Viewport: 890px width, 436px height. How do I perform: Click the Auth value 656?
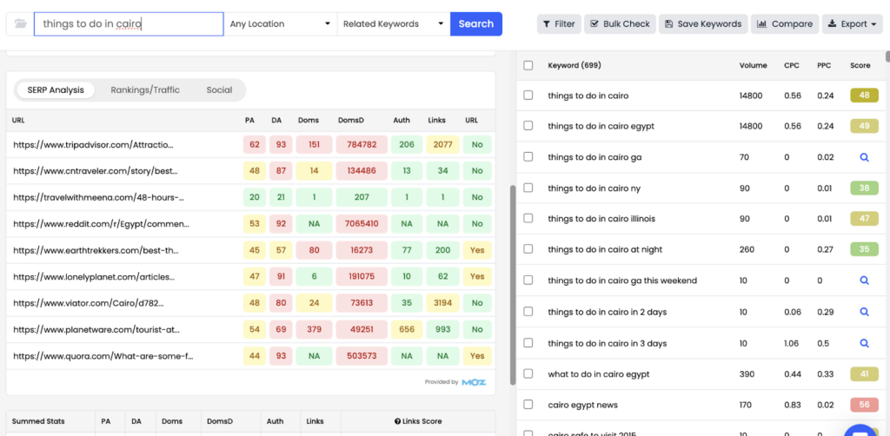point(407,329)
